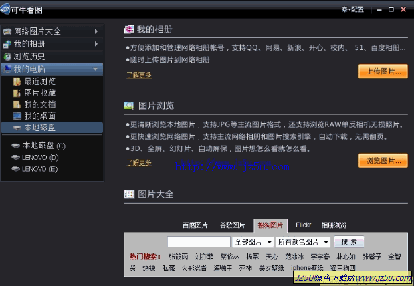Switch to the Flickr tab
This screenshot has height=286, width=414.
point(303,225)
